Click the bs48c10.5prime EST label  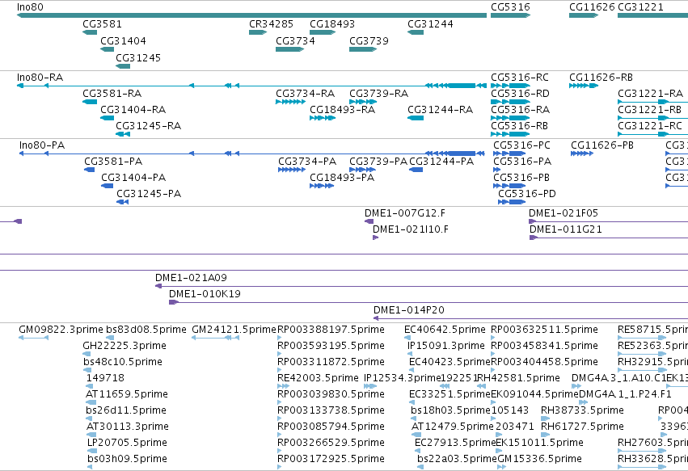(x=123, y=362)
